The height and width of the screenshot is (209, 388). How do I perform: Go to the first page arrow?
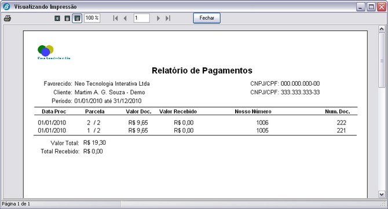115,19
